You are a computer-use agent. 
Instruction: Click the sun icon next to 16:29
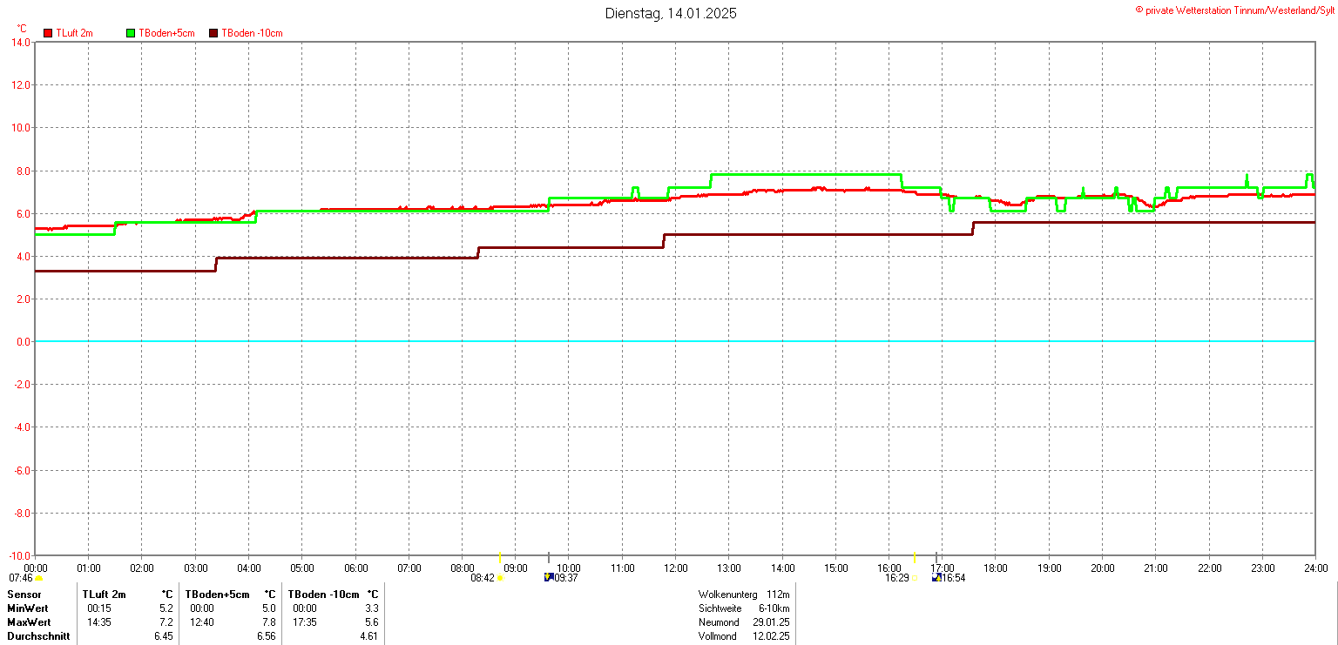coord(916,578)
